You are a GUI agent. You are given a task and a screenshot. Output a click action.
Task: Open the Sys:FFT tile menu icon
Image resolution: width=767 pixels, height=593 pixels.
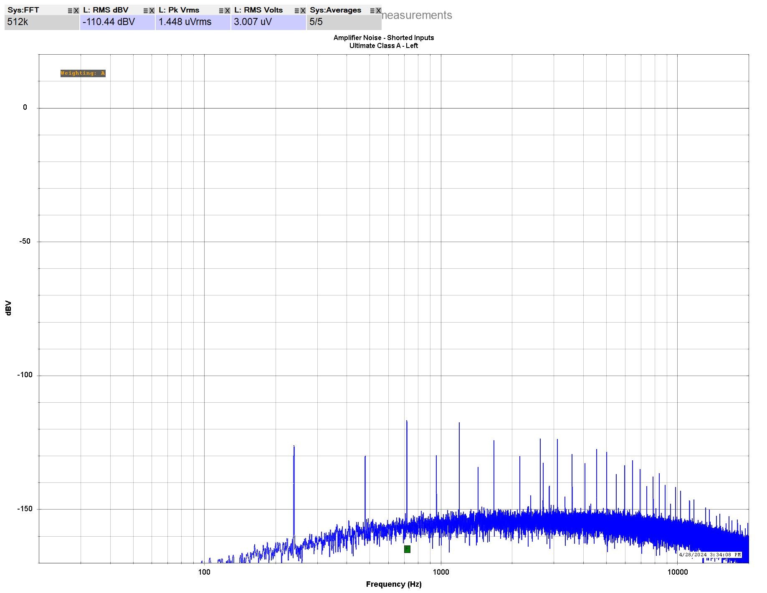[x=70, y=11]
